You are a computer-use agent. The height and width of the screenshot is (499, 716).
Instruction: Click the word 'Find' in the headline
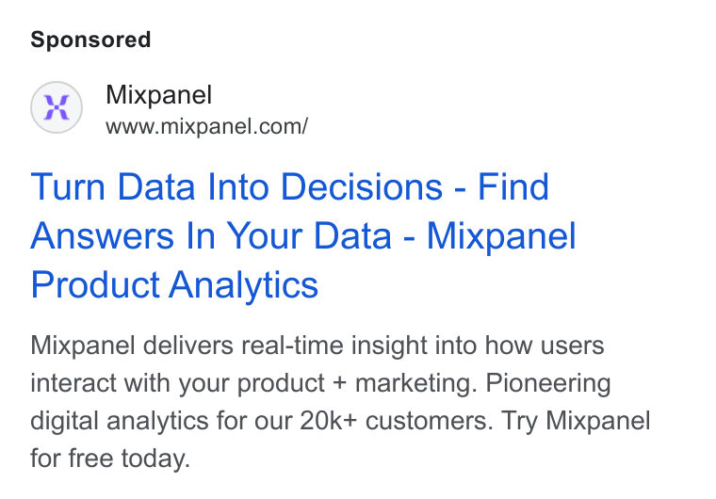(513, 186)
